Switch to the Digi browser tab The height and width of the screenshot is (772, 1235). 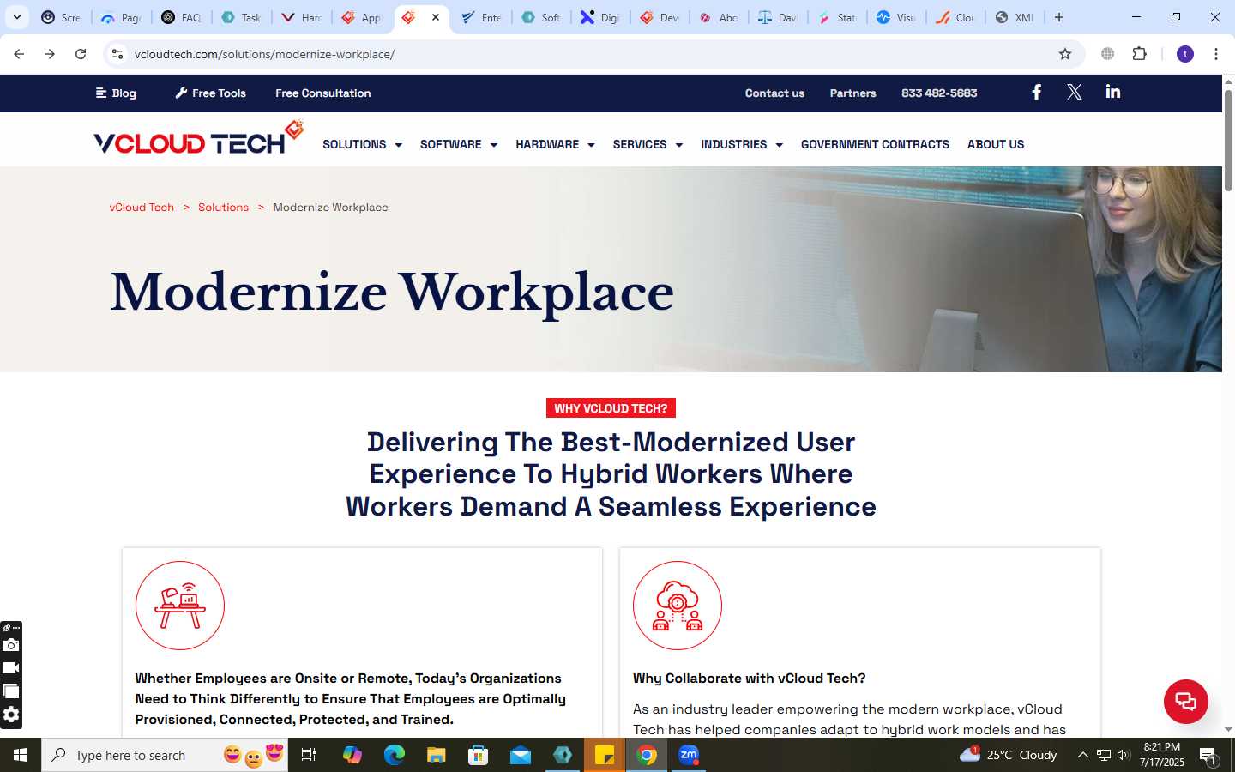click(600, 17)
